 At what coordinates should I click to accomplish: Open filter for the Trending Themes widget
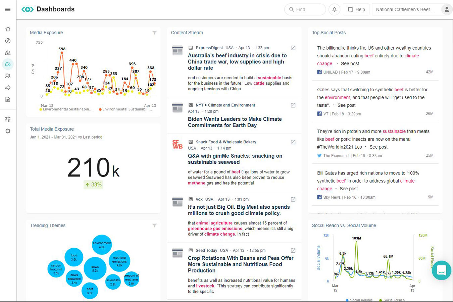(154, 225)
